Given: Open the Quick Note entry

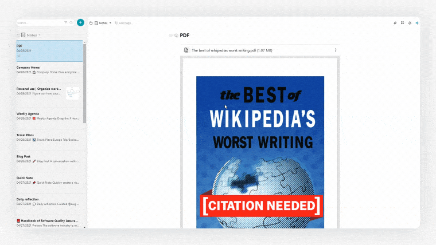Looking at the screenshot, I should [x=49, y=183].
